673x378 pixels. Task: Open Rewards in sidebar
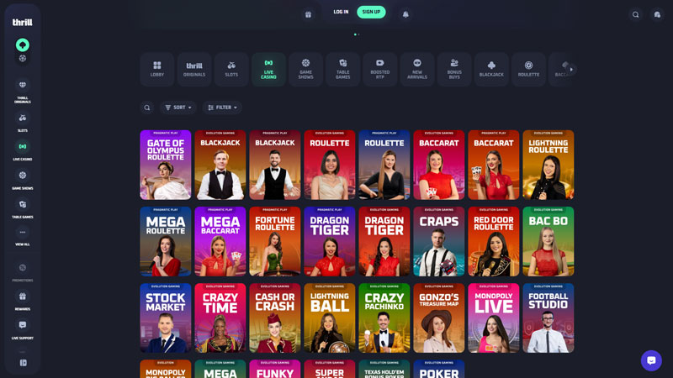[x=23, y=302]
